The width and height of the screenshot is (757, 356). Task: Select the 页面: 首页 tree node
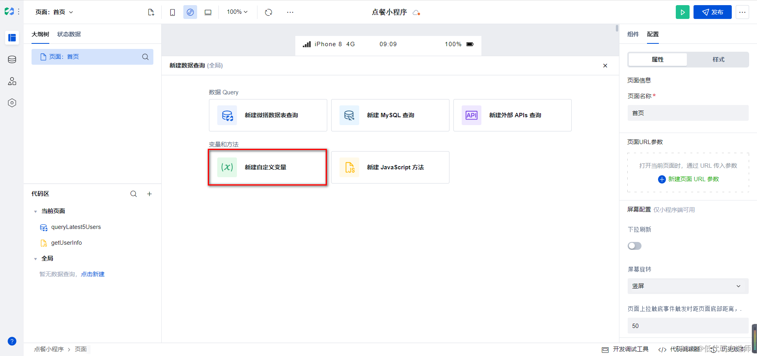tap(92, 57)
